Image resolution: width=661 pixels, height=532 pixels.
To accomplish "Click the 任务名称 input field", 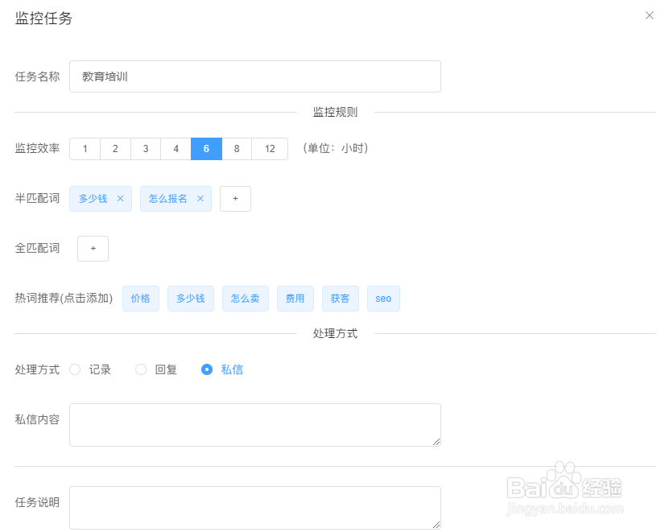I will point(255,76).
